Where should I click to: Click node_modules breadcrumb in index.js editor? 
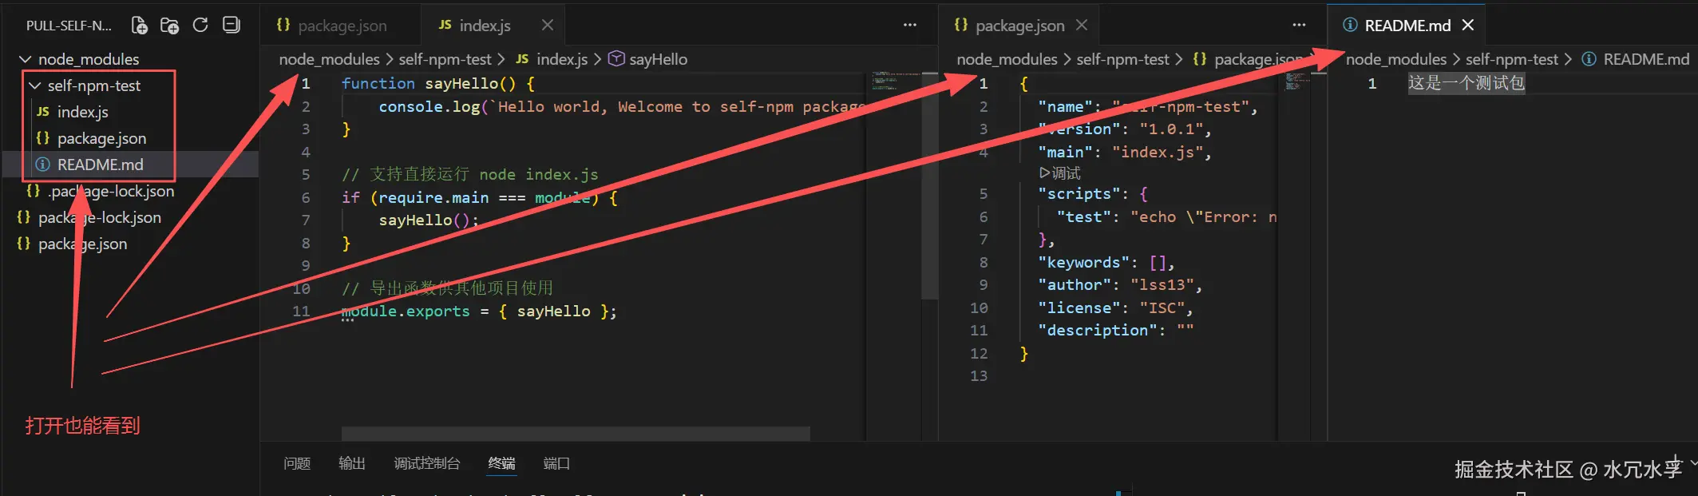(x=329, y=59)
